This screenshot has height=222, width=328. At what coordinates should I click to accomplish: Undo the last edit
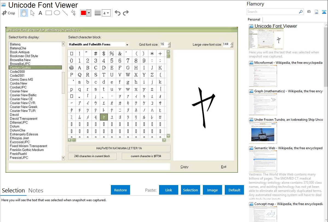[x=117, y=13]
